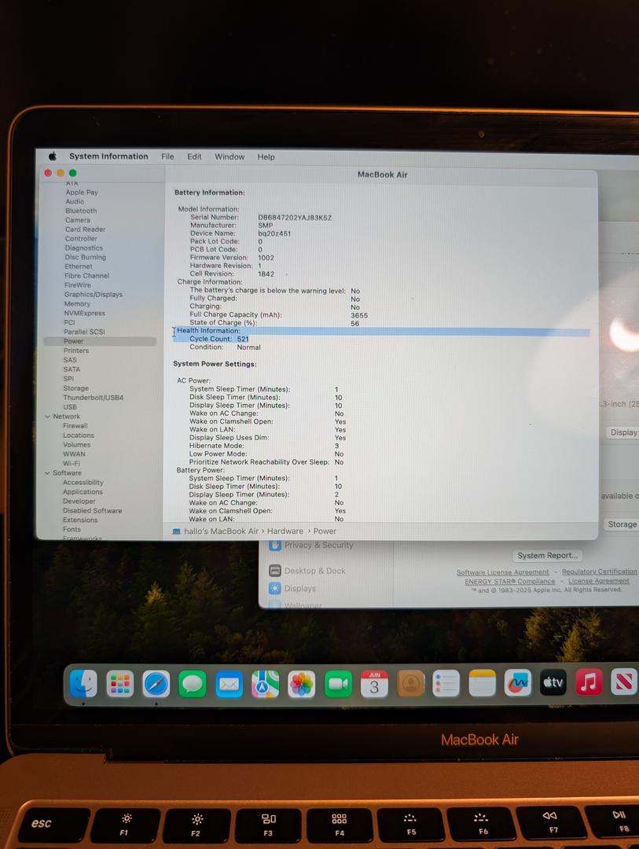This screenshot has height=849, width=639.
Task: Select Thunderbolt/USB4 in the sidebar
Action: pos(94,398)
